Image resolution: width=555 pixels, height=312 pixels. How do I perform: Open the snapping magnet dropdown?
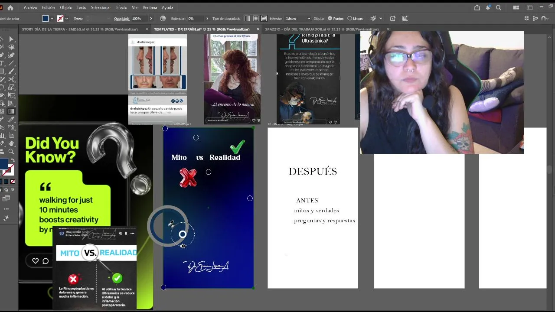(545, 19)
